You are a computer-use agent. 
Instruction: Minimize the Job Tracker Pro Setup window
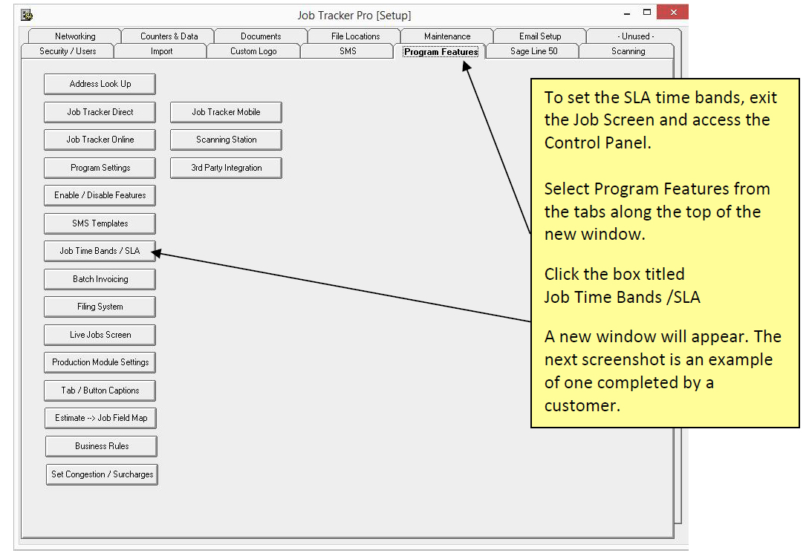[627, 13]
